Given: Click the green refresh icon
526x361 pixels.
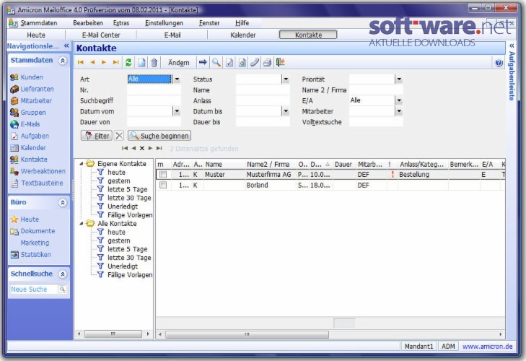Looking at the screenshot, I should click(x=128, y=63).
